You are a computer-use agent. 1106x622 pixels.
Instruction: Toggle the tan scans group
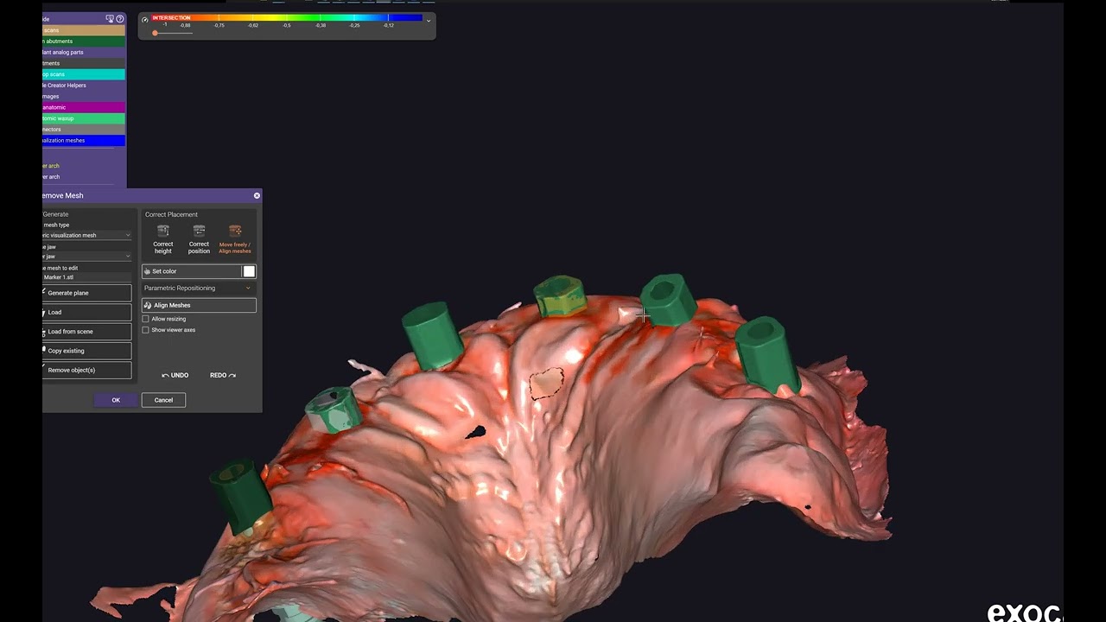pyautogui.click(x=84, y=30)
